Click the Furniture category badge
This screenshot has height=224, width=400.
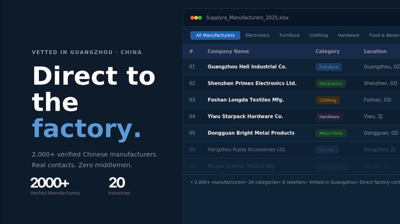329,67
